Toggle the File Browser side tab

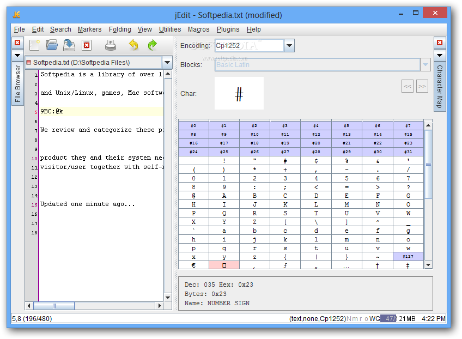[17, 84]
